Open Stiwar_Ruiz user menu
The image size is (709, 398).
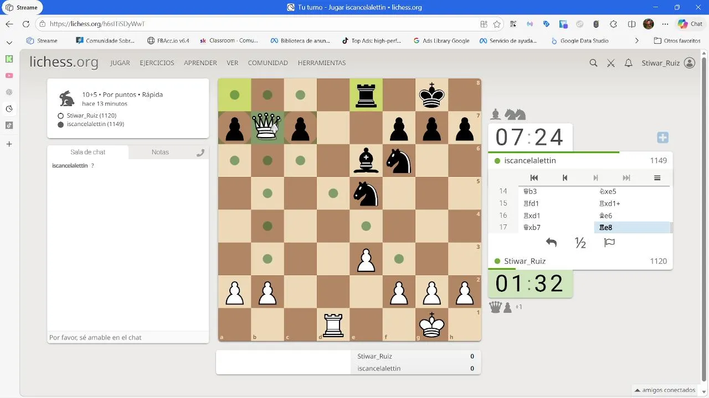pyautogui.click(x=668, y=63)
